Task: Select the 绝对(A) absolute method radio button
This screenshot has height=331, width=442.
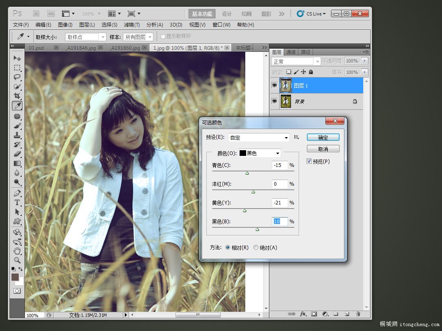Action: coord(256,247)
